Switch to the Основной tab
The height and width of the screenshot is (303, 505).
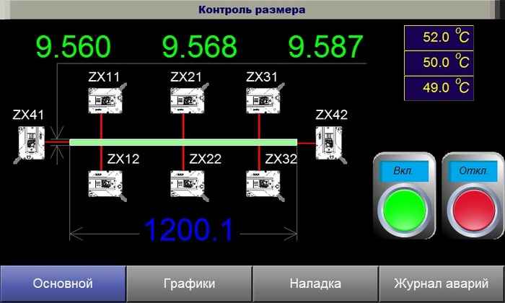tap(63, 284)
